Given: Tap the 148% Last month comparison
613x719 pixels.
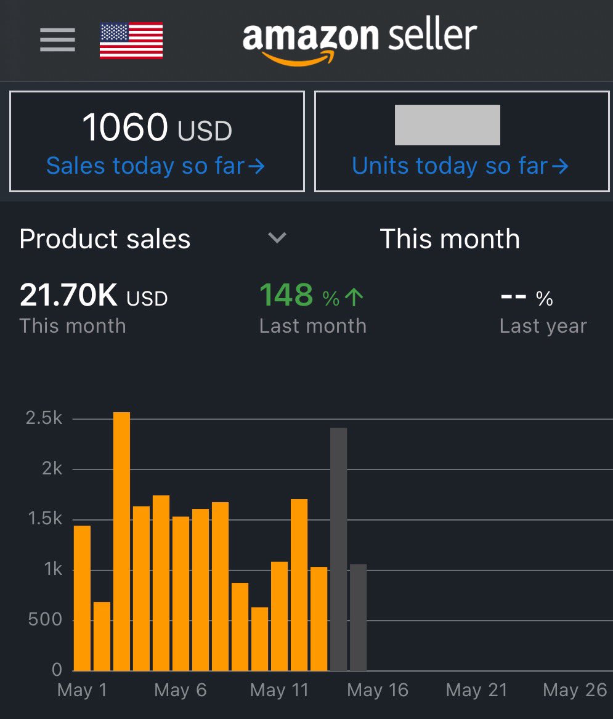Looking at the screenshot, I should click(313, 307).
